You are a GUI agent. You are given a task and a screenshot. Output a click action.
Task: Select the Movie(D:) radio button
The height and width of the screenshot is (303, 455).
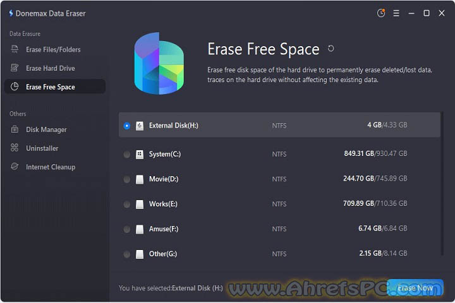[127, 179]
